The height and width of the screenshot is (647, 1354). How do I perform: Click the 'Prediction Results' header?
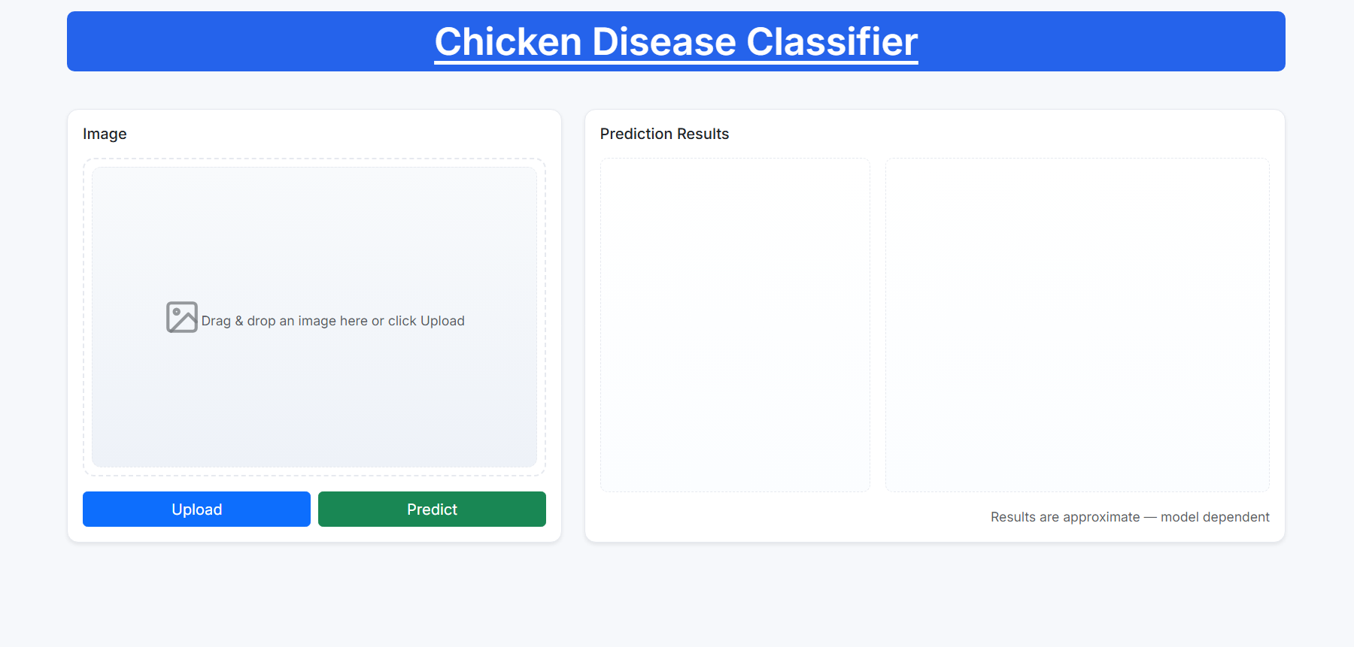[x=664, y=134]
